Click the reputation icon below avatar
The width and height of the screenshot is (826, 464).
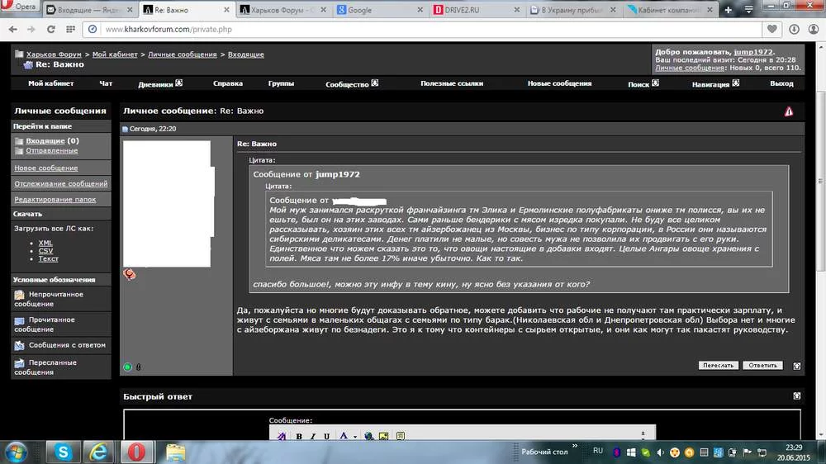[x=129, y=274]
